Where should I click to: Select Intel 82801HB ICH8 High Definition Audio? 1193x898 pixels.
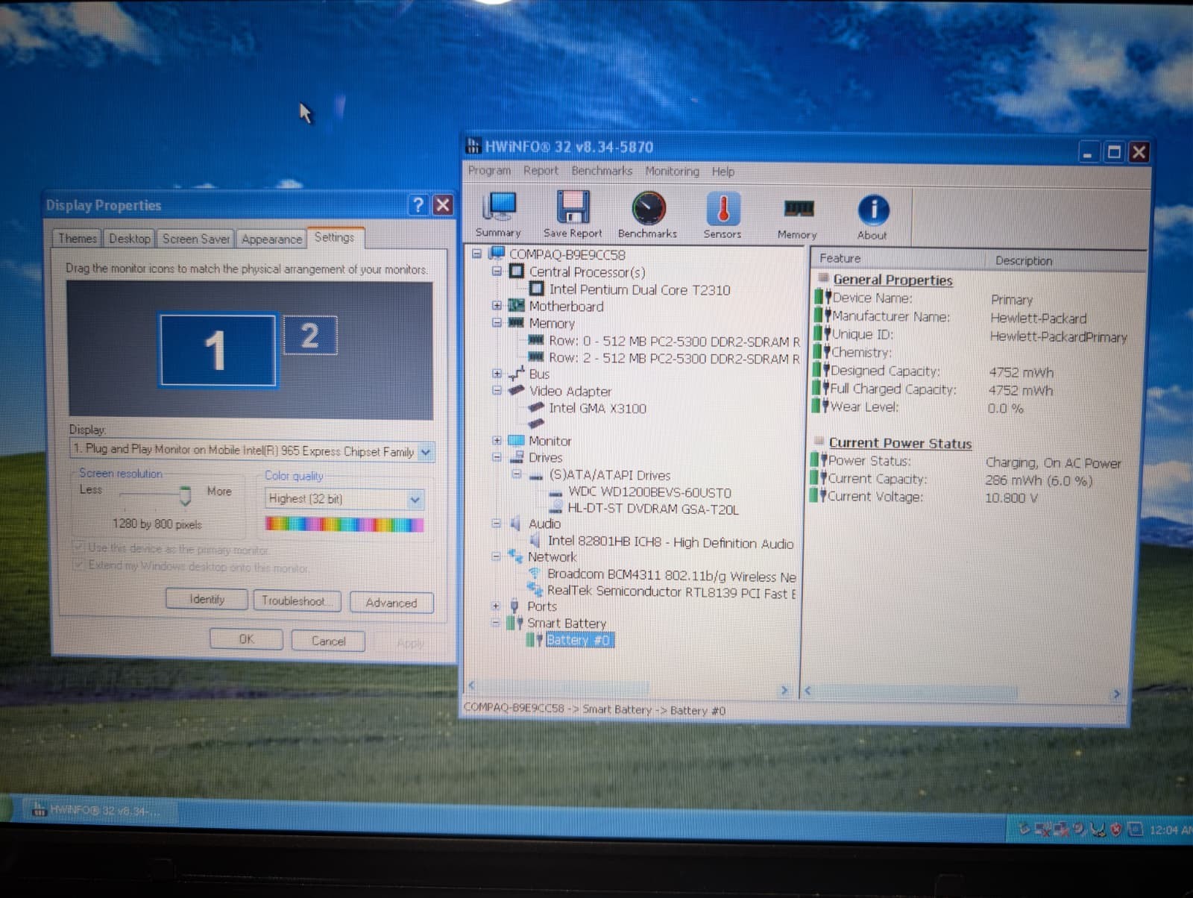[x=670, y=543]
